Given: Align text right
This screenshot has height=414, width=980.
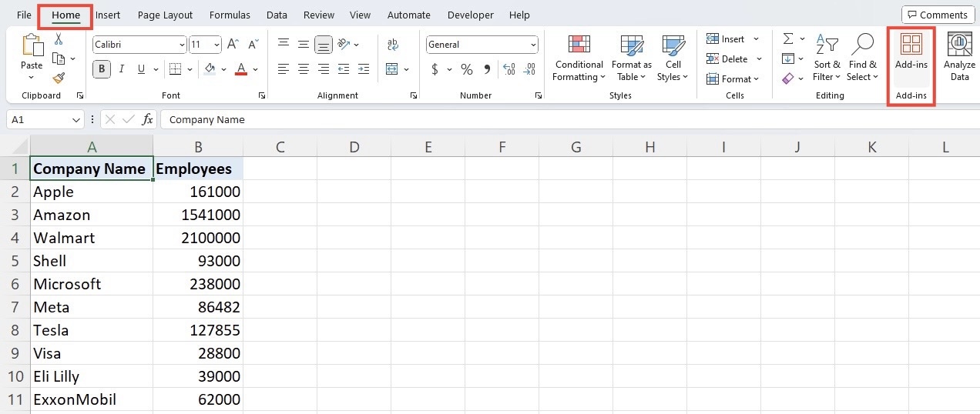Looking at the screenshot, I should pyautogui.click(x=324, y=69).
